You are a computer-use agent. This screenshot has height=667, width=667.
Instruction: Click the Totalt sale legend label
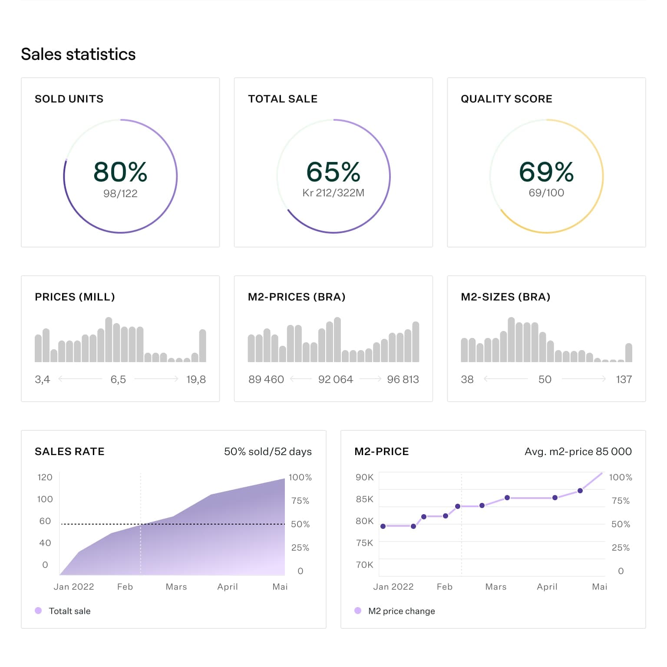click(x=69, y=611)
